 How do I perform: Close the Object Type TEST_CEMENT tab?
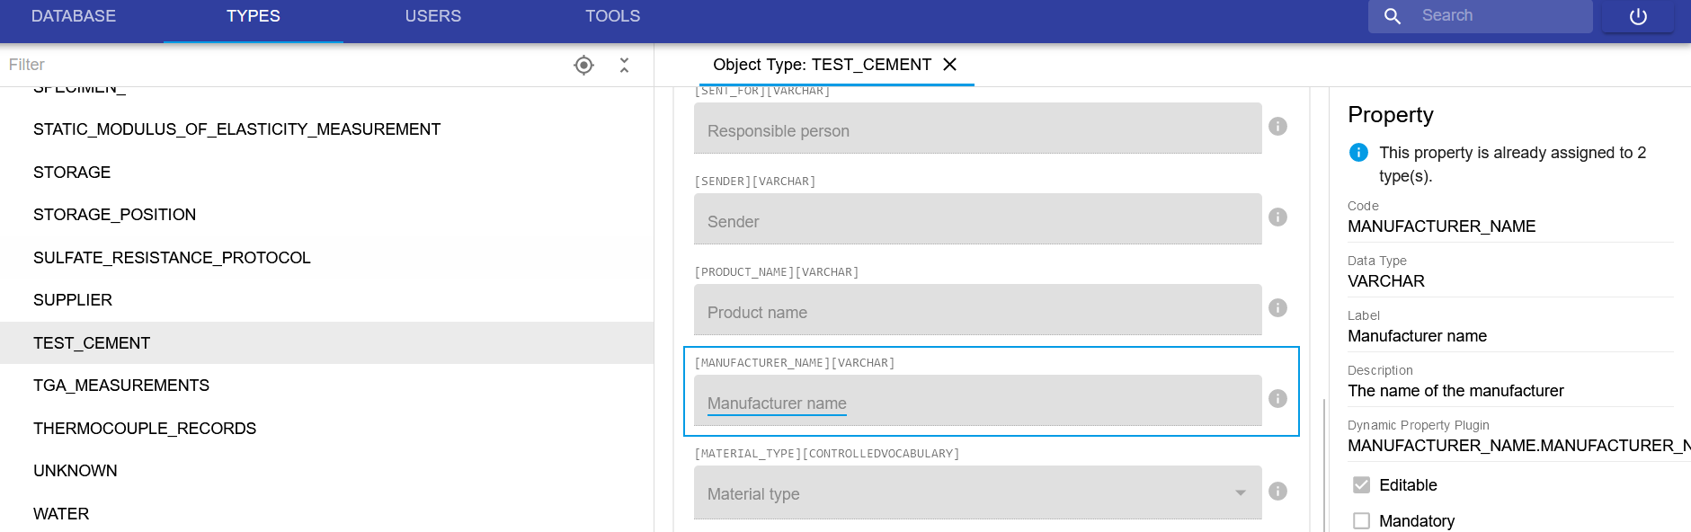pyautogui.click(x=949, y=65)
